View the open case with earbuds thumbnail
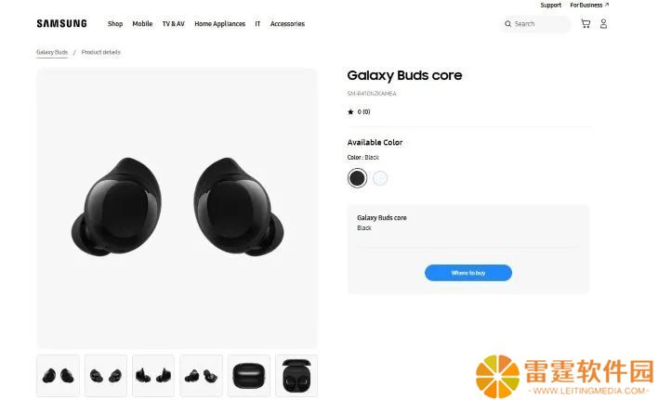 pos(296,376)
